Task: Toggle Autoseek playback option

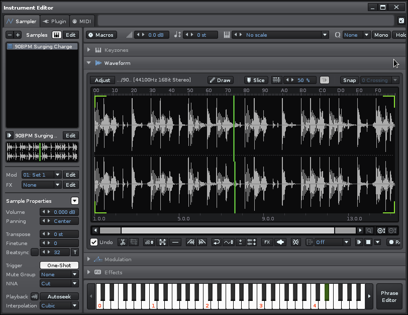Action: coord(59,296)
